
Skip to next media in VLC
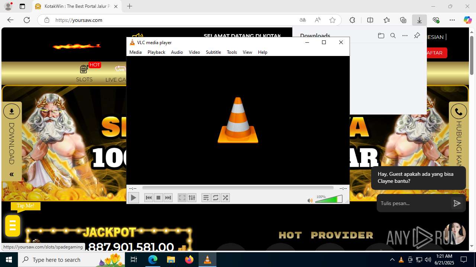pyautogui.click(x=168, y=198)
